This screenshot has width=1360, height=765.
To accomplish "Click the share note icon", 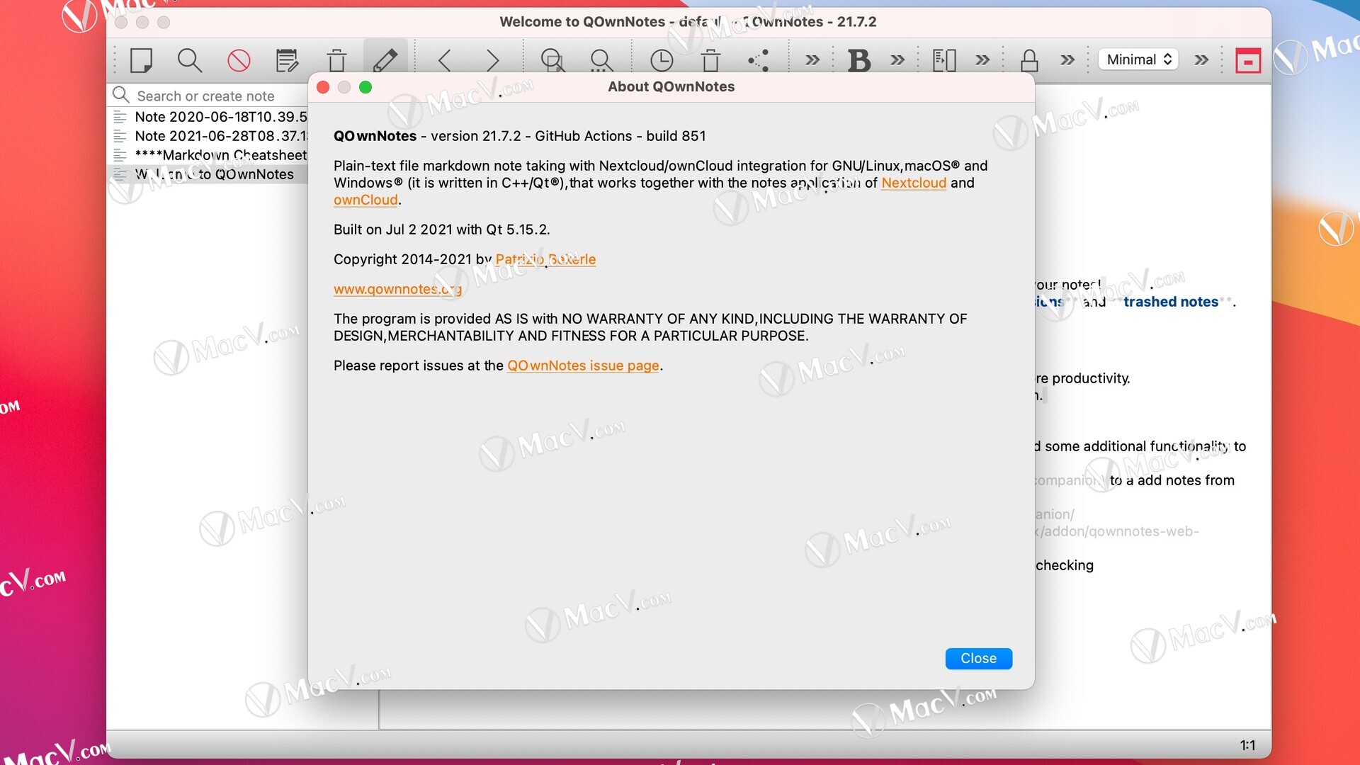I will click(759, 60).
